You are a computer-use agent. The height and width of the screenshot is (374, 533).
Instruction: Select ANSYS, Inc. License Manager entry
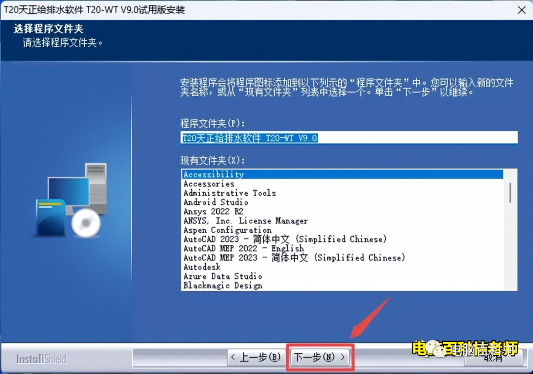coord(343,221)
